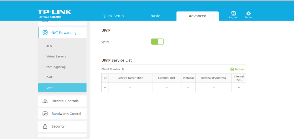This screenshot has width=294, height=139.
Task: Click the Security padlock icon
Action: tap(45, 126)
